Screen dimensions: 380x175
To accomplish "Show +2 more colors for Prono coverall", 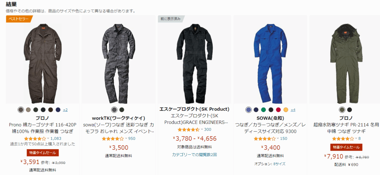I will 65,110.
